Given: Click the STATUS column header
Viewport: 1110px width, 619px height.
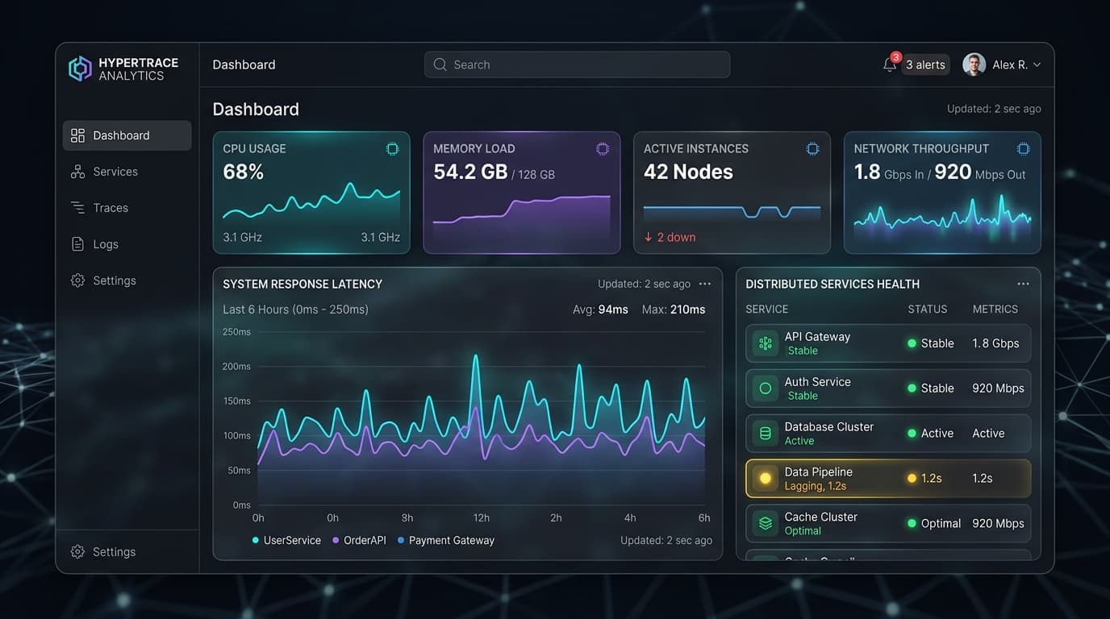Looking at the screenshot, I should click(928, 309).
